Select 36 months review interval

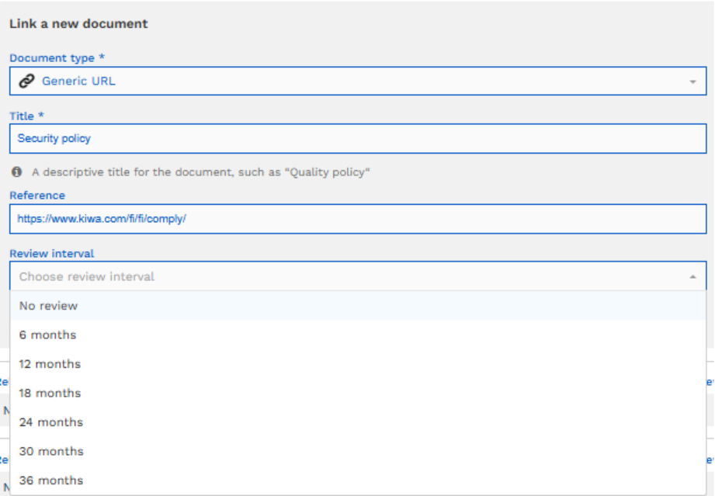coord(50,480)
